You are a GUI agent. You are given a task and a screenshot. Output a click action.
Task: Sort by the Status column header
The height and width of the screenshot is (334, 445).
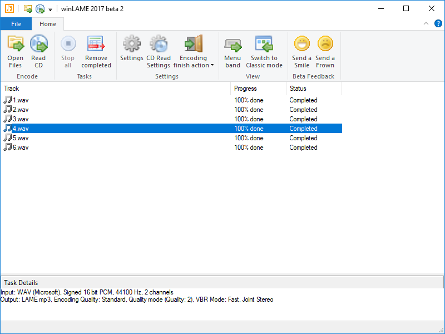pyautogui.click(x=314, y=89)
